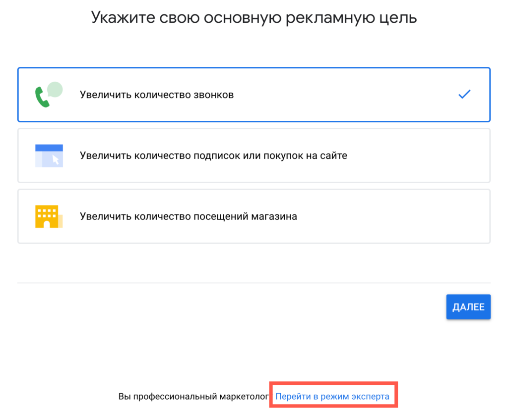The width and height of the screenshot is (508, 416).
Task: Open "Перейти в режим эксперта" link
Action: (332, 396)
